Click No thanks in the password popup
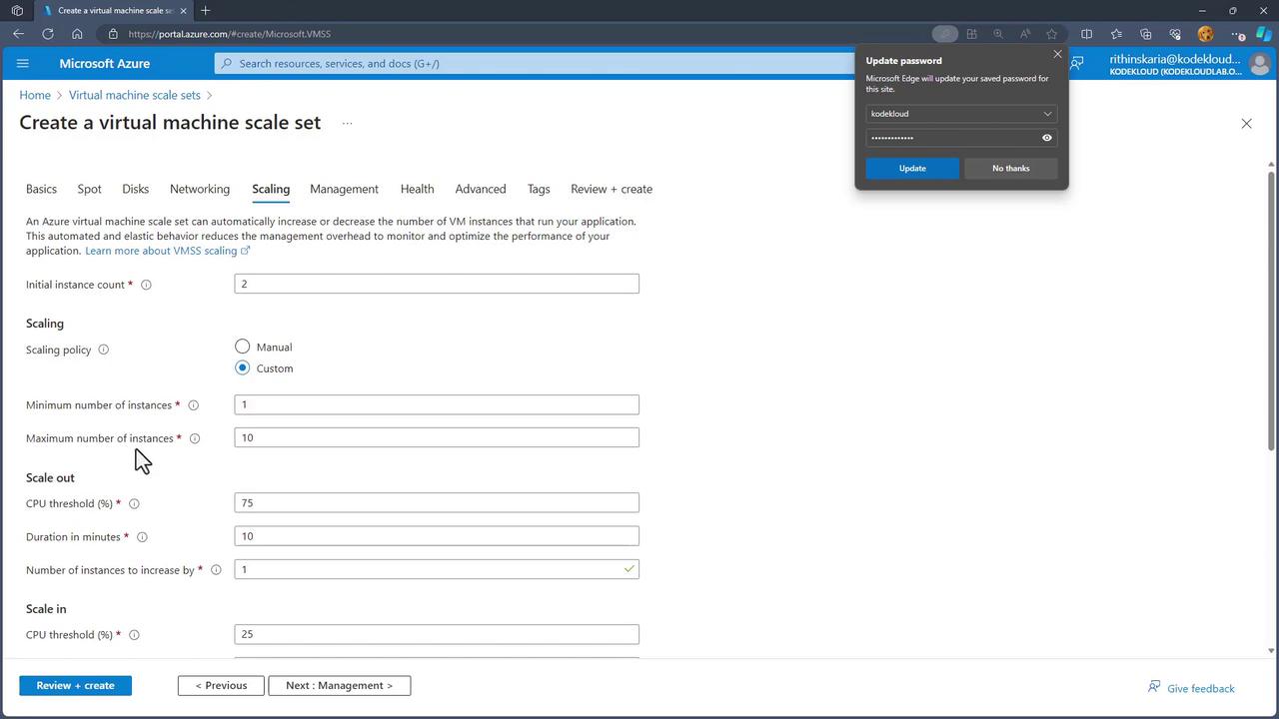 click(x=1010, y=168)
